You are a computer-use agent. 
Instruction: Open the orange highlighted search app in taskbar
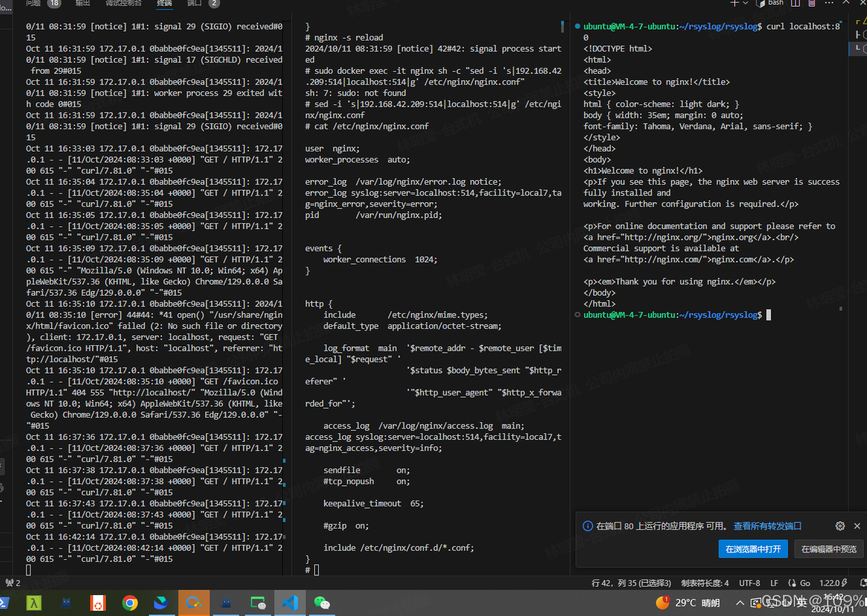coord(194,602)
